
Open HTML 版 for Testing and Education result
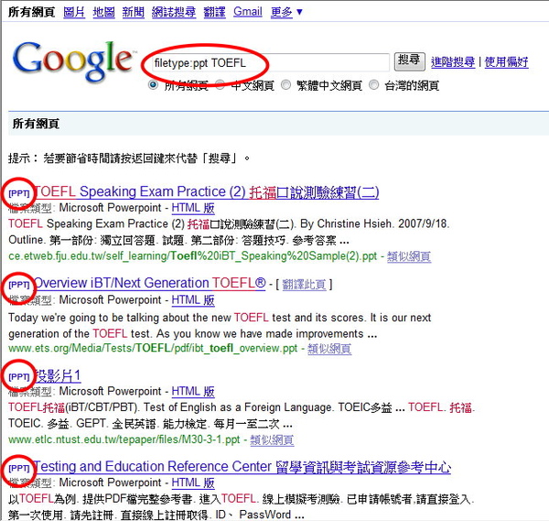[193, 483]
